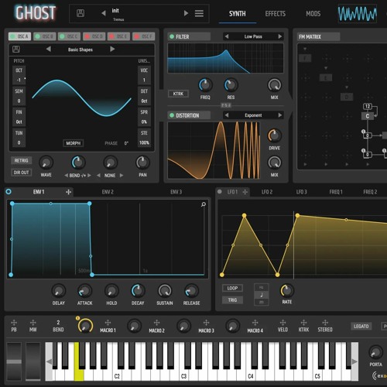Grab the MACRO 1 drag handle

pyautogui.click(x=108, y=323)
